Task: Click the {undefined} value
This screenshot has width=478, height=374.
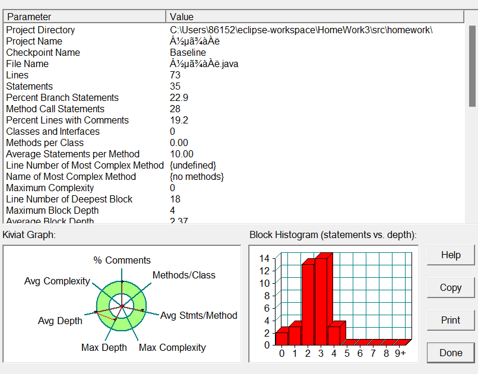Action: pos(193,165)
